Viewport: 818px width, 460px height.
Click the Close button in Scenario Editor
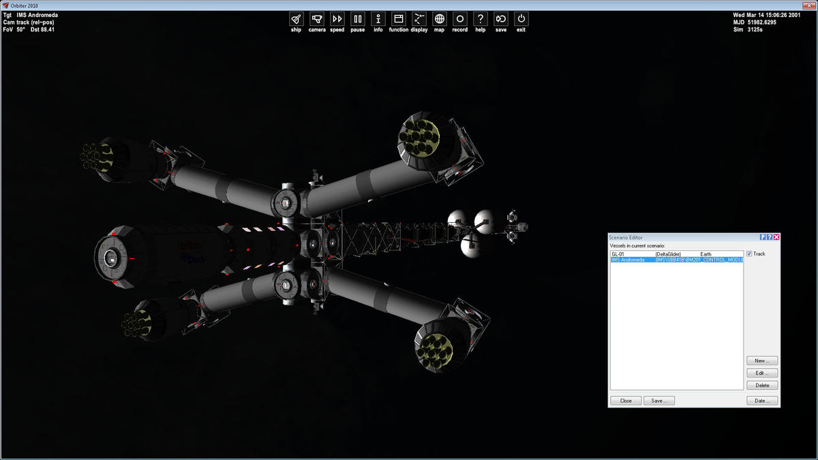[x=626, y=401]
